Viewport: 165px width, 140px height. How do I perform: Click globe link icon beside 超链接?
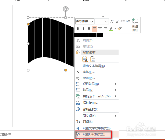[x=78, y=103]
